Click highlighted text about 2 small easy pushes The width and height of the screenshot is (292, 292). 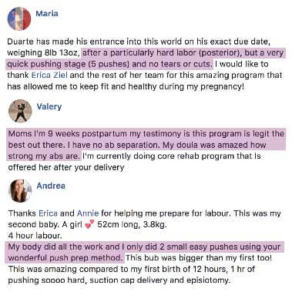point(146,252)
